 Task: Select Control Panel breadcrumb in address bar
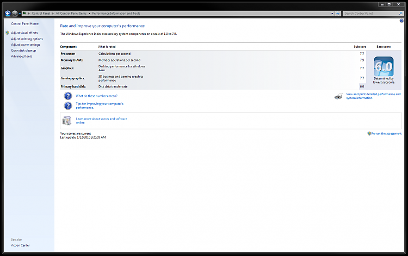point(41,13)
